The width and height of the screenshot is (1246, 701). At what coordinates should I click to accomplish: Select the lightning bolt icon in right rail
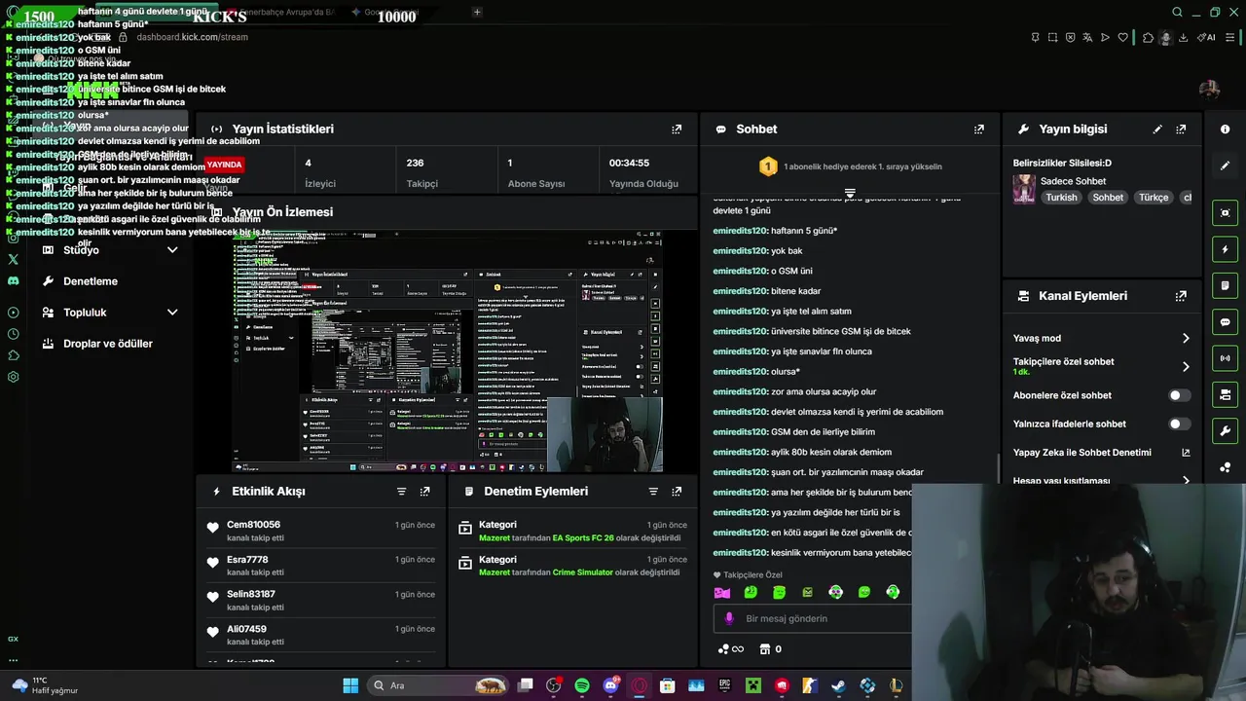tap(1225, 249)
